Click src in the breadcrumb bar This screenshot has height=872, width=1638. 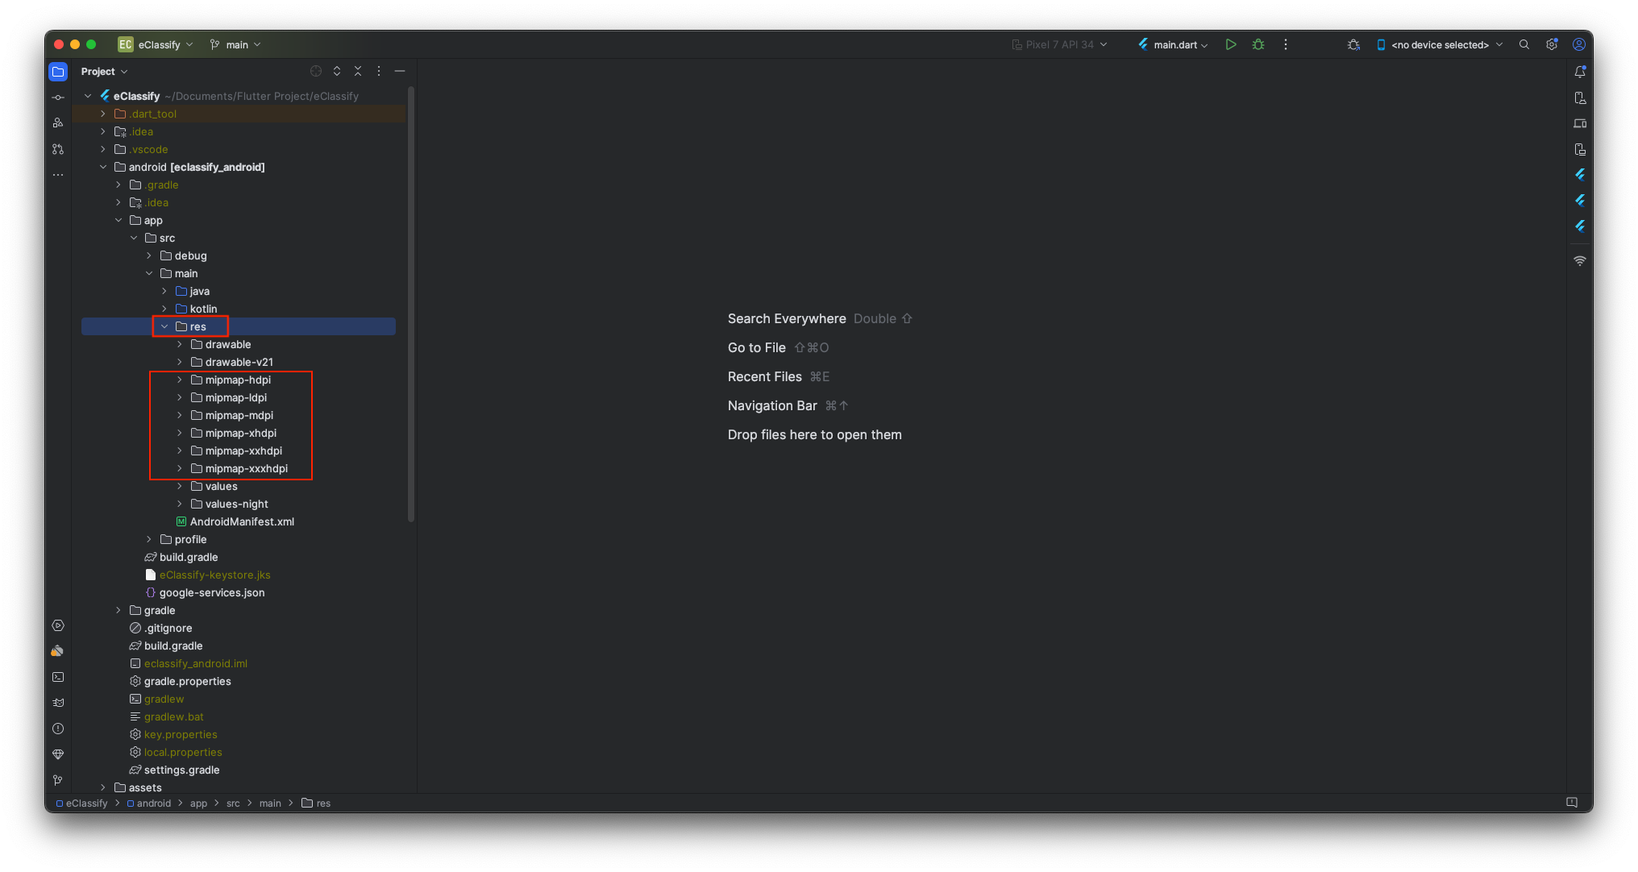(233, 803)
